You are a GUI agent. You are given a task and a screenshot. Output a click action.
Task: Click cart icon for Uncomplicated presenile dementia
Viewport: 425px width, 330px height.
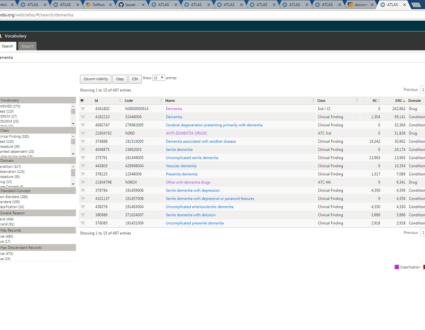83,223
